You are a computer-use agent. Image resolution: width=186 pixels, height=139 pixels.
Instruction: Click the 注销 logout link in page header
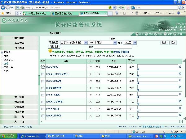coord(178,34)
